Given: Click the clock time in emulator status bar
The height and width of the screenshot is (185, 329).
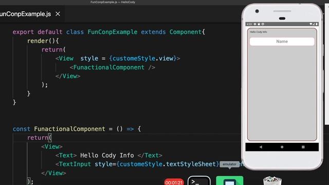Looking at the screenshot, I should pos(249,24).
